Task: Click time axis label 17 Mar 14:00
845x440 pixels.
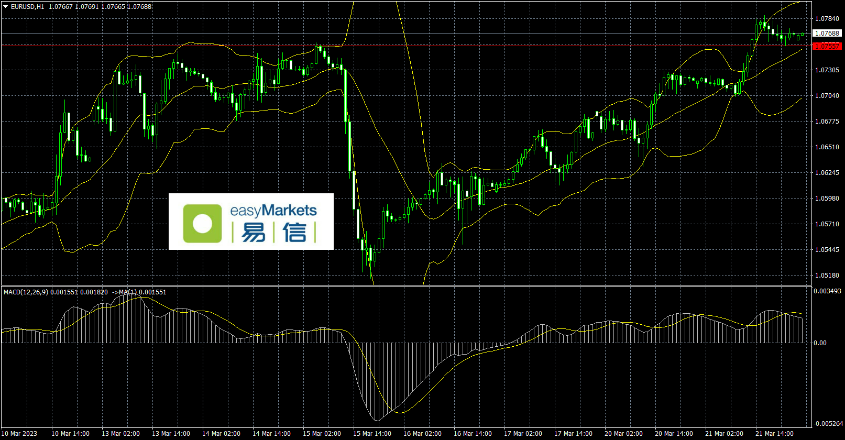Action: pyautogui.click(x=573, y=434)
